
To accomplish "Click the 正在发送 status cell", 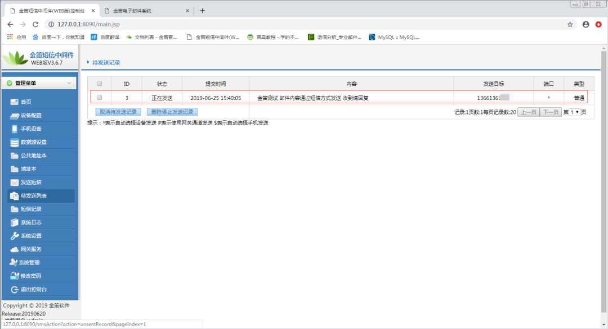I will (162, 98).
